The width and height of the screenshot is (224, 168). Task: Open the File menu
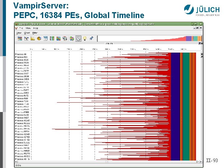tap(21, 28)
